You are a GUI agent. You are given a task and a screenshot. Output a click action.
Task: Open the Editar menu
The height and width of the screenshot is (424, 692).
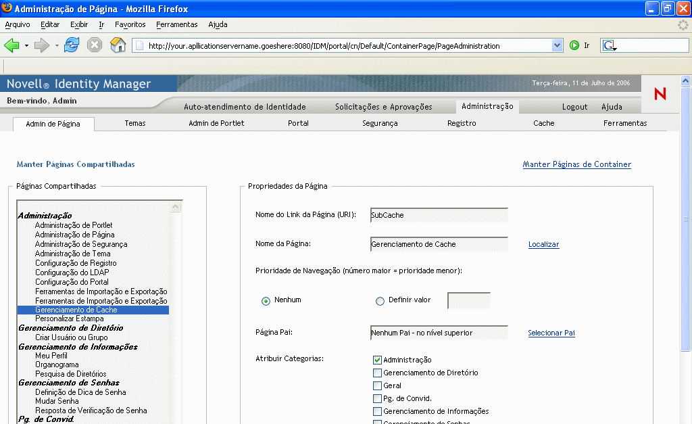pyautogui.click(x=50, y=25)
